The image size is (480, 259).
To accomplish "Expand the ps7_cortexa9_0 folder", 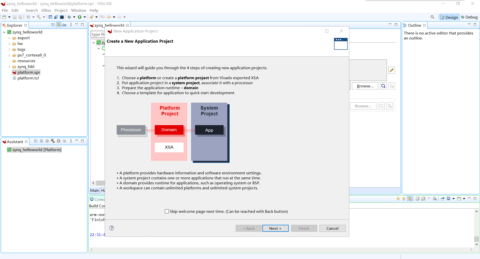I will point(10,55).
